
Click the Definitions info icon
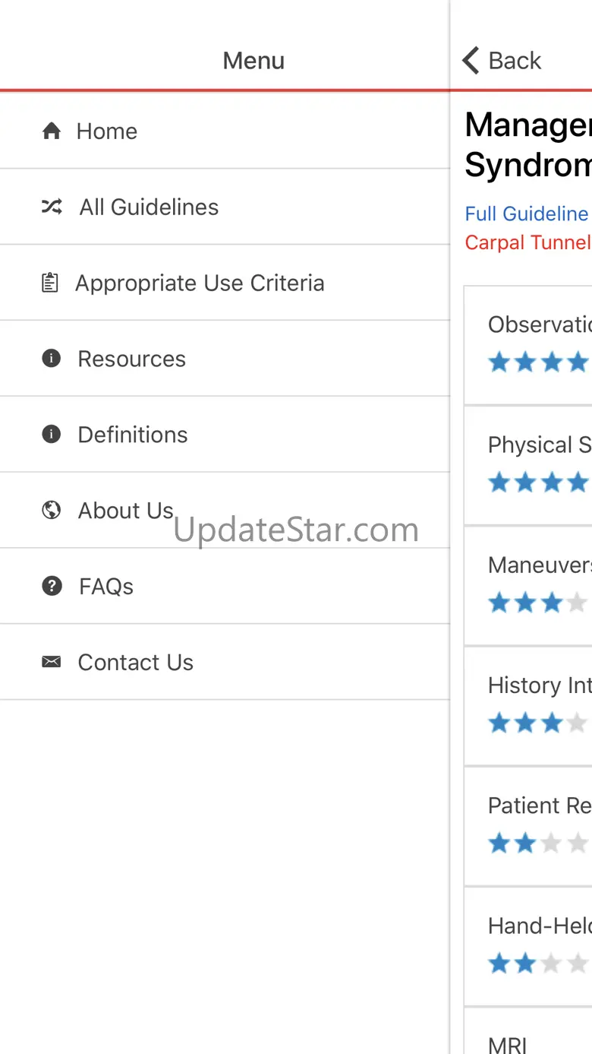[x=51, y=435]
